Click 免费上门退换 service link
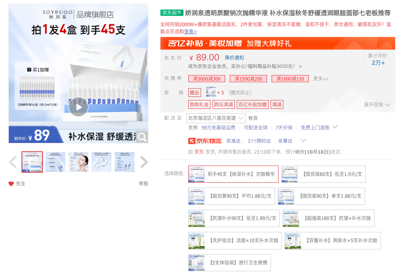The image size is (400, 274). 315,127
